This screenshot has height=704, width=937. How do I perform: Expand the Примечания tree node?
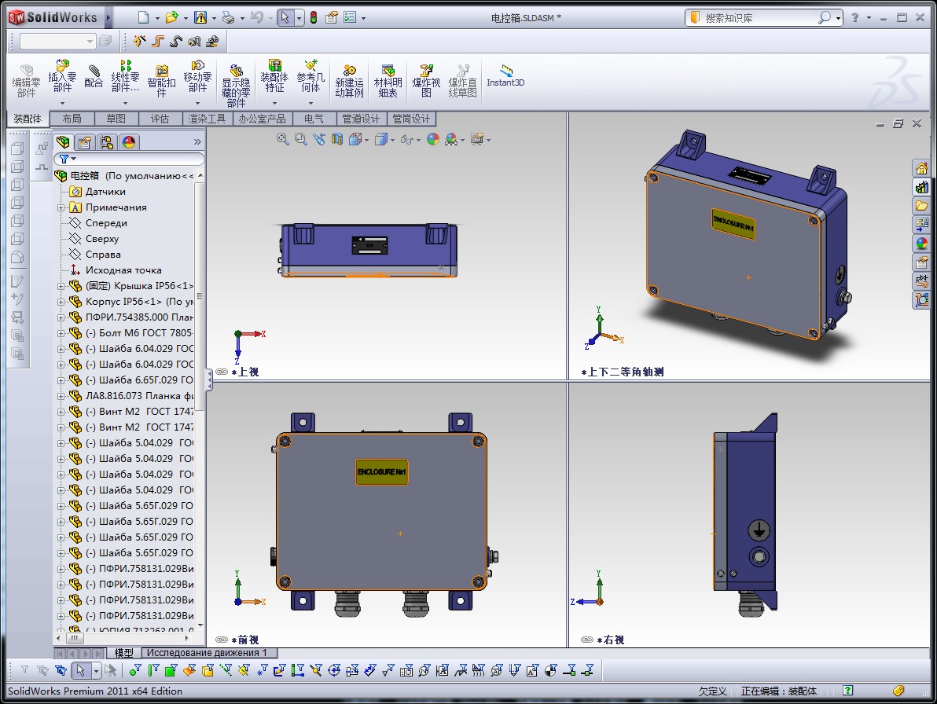[x=61, y=207]
